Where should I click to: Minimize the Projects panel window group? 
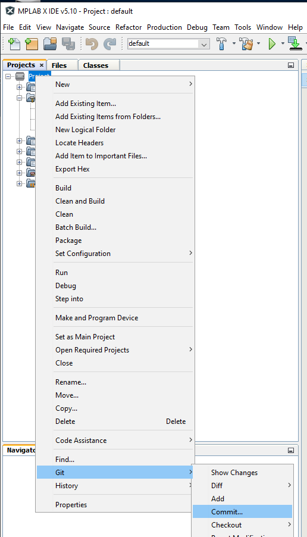[x=291, y=65]
